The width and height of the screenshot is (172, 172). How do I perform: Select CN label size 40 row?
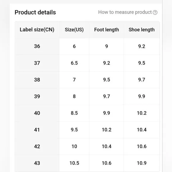(x=87, y=113)
